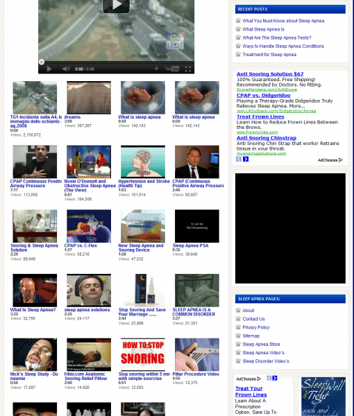Click the 'Sleep Well Tight' banner image
The height and width of the screenshot is (416, 354).
pos(323,397)
